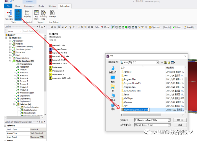Select Stress Intensity result

pos(30,113)
